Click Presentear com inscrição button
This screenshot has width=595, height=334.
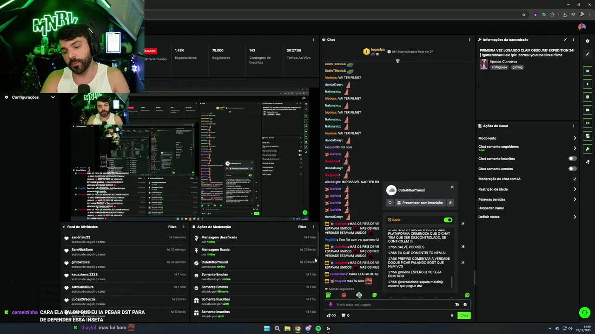click(420, 203)
